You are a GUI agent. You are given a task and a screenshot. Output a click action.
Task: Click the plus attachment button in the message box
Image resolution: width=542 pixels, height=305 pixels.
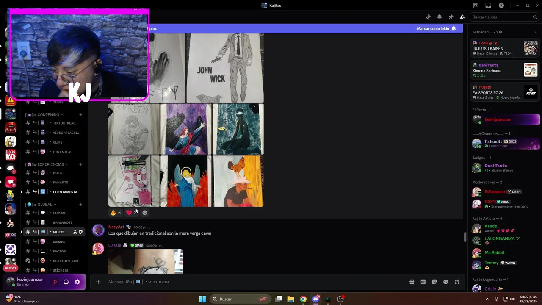click(98, 282)
